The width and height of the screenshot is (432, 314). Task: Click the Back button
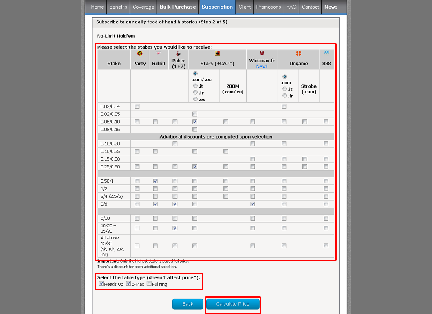pos(188,304)
